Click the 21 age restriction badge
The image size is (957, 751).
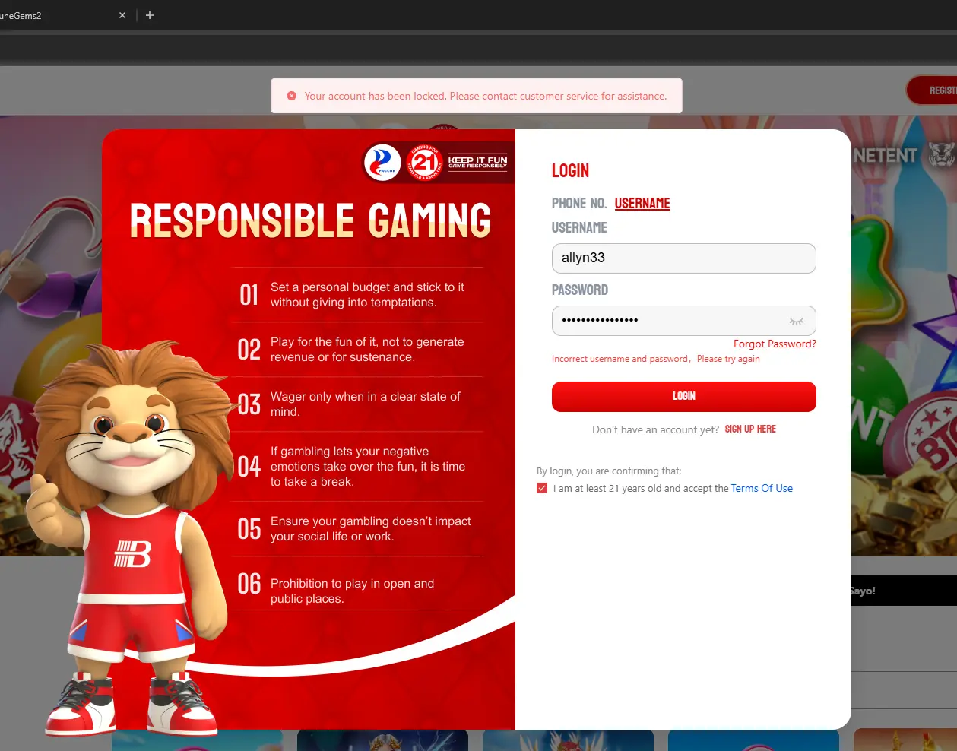coord(425,162)
